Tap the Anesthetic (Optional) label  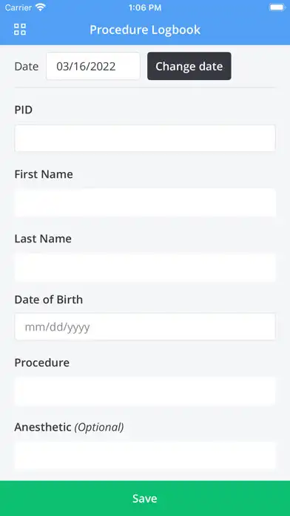(69, 427)
